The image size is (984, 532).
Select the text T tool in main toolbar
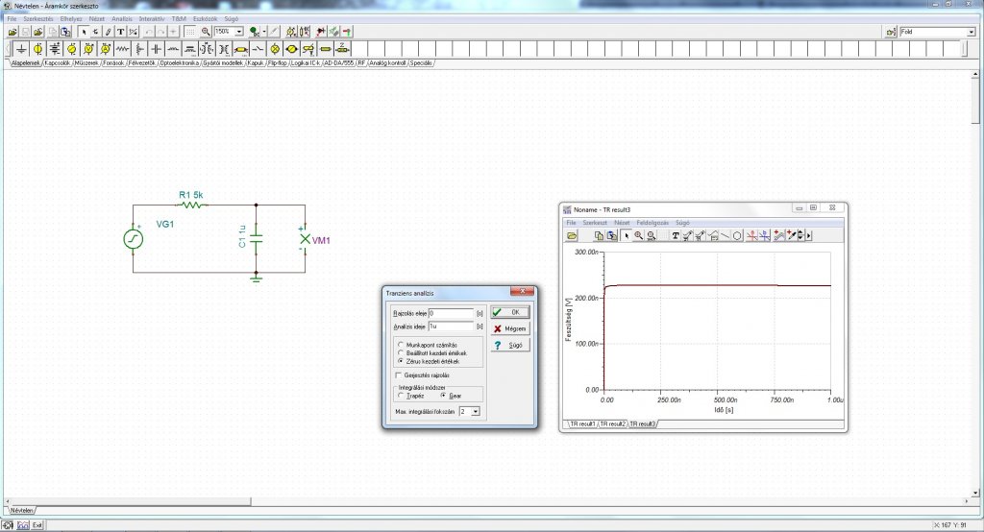(120, 32)
